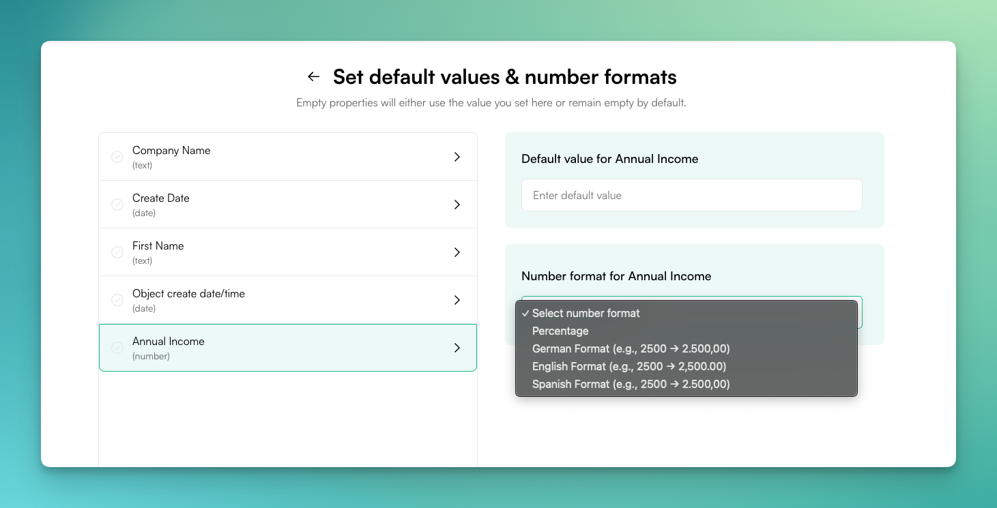The height and width of the screenshot is (508, 997).
Task: Select the Annual Income property label
Action: coord(169,342)
